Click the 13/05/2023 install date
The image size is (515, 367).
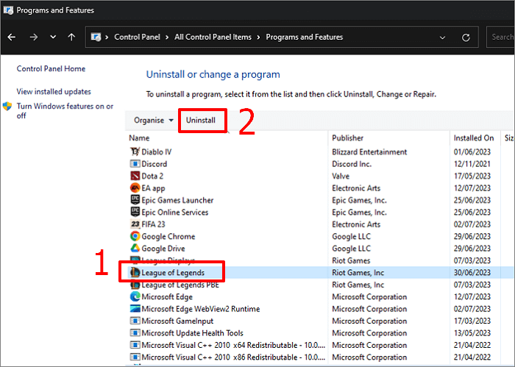pos(472,333)
